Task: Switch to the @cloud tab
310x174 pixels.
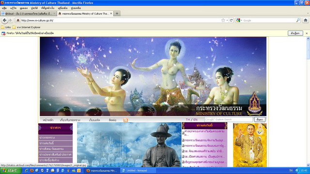Action: [x=29, y=14]
